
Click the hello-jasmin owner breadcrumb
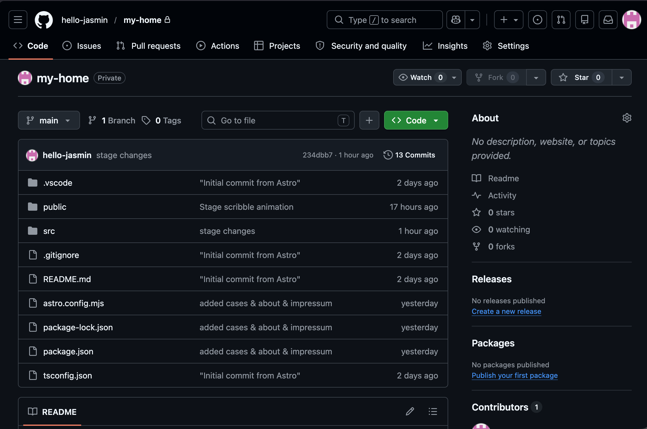85,20
